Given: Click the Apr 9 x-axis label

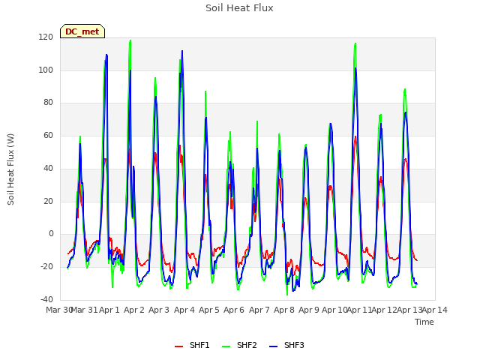Looking at the screenshot, I should 309,310.
